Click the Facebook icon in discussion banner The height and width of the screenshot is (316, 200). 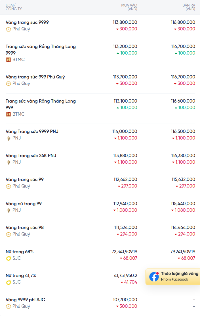(154, 277)
